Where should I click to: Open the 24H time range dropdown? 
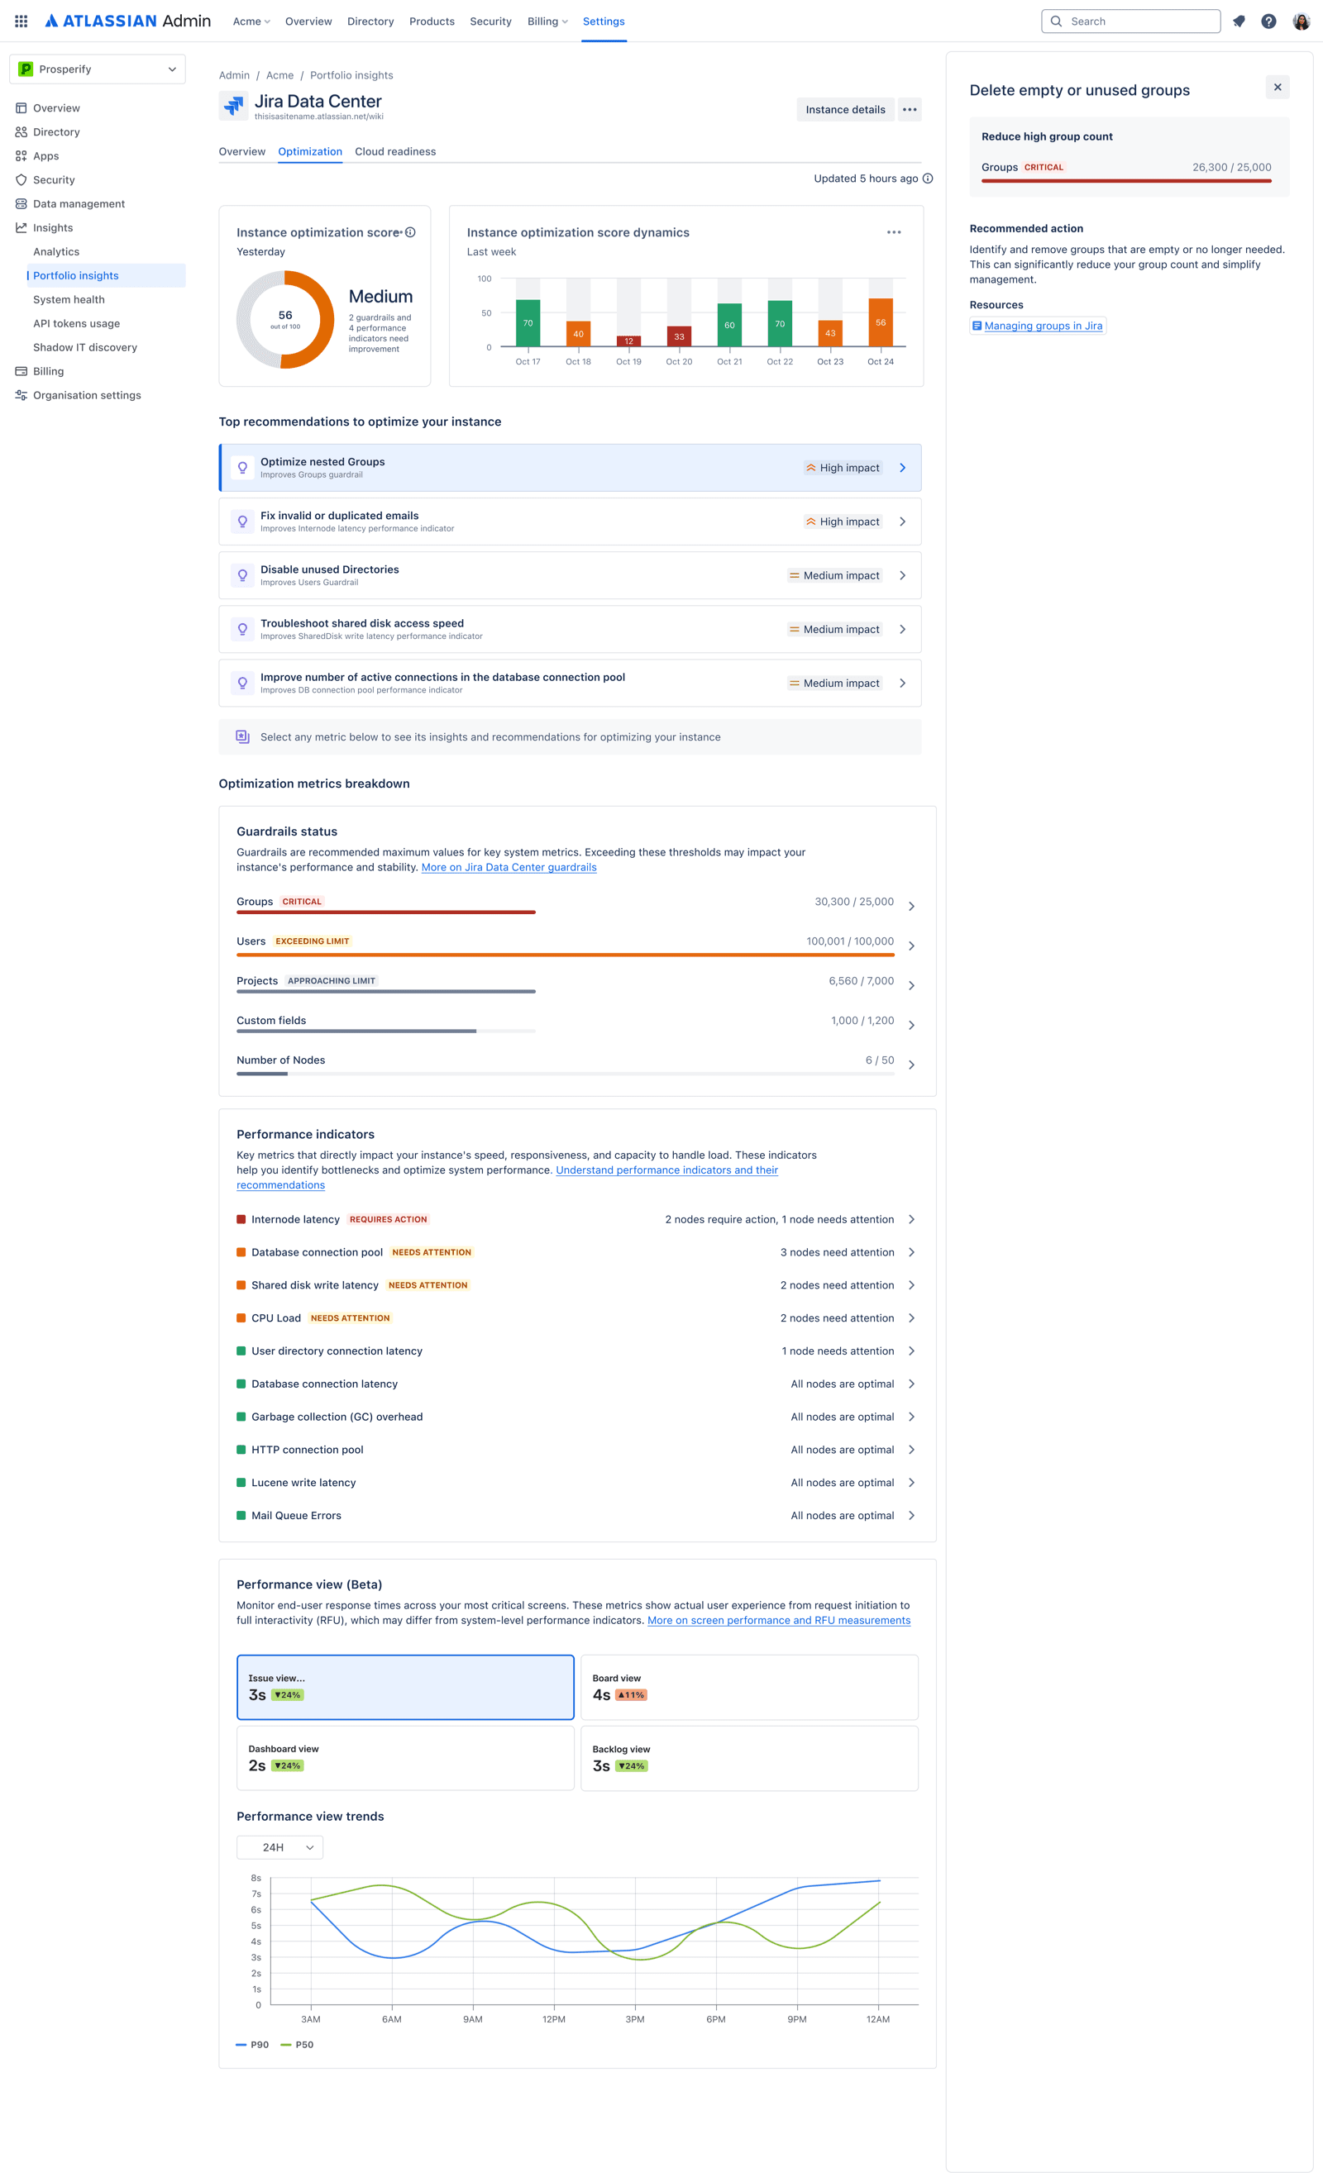(x=280, y=1847)
